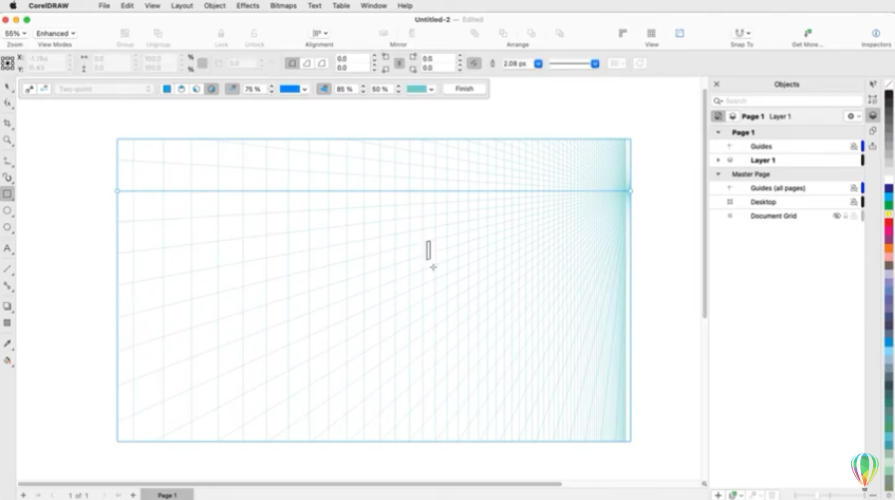This screenshot has height=500, width=895.
Task: Open the Objects inspector layers icon
Action: (x=873, y=116)
